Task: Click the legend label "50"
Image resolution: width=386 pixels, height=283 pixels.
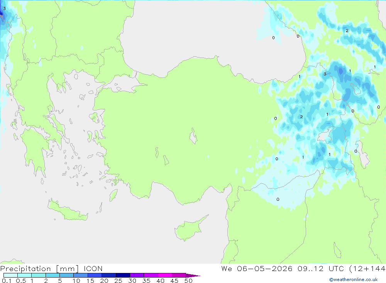Action: click(x=188, y=281)
